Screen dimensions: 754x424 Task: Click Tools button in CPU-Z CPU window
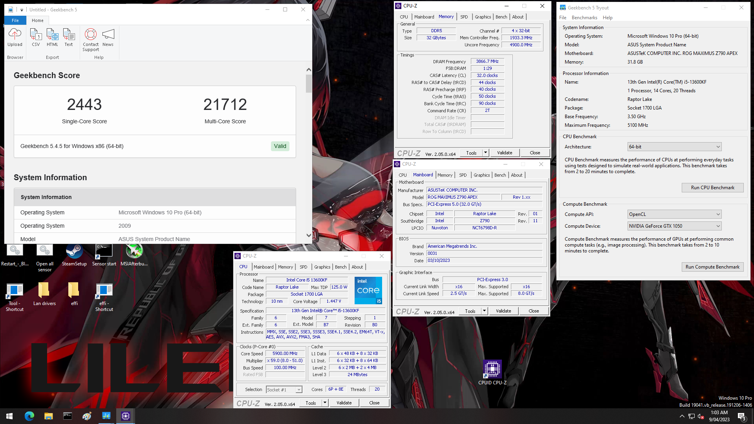[311, 403]
